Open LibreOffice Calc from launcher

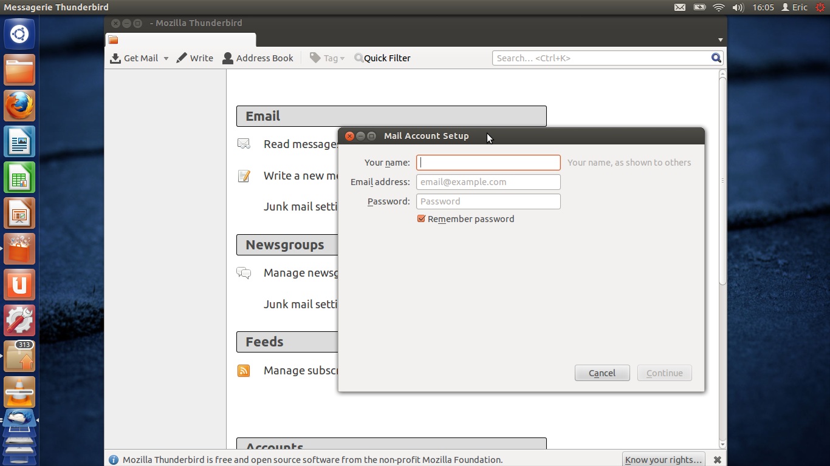tap(19, 177)
